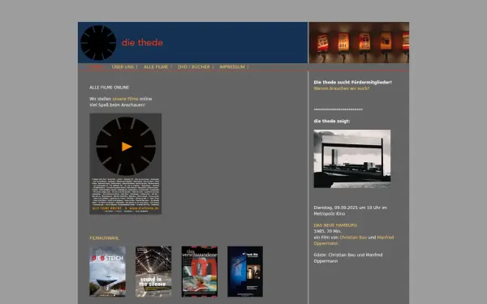Open the Manfred Oppermann link
This screenshot has width=487, height=304.
point(385,238)
